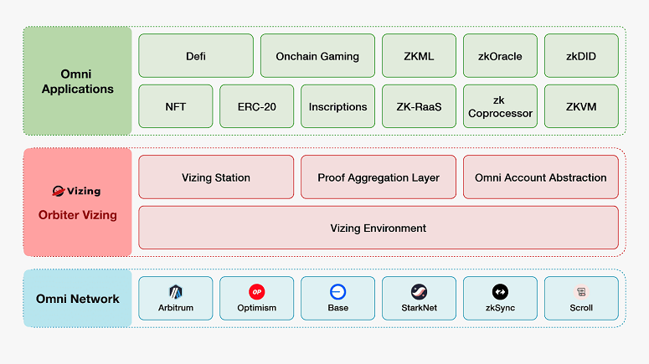Screen dimensions: 649x364
Task: Click the Arbitrum logo icon
Action: (x=176, y=292)
